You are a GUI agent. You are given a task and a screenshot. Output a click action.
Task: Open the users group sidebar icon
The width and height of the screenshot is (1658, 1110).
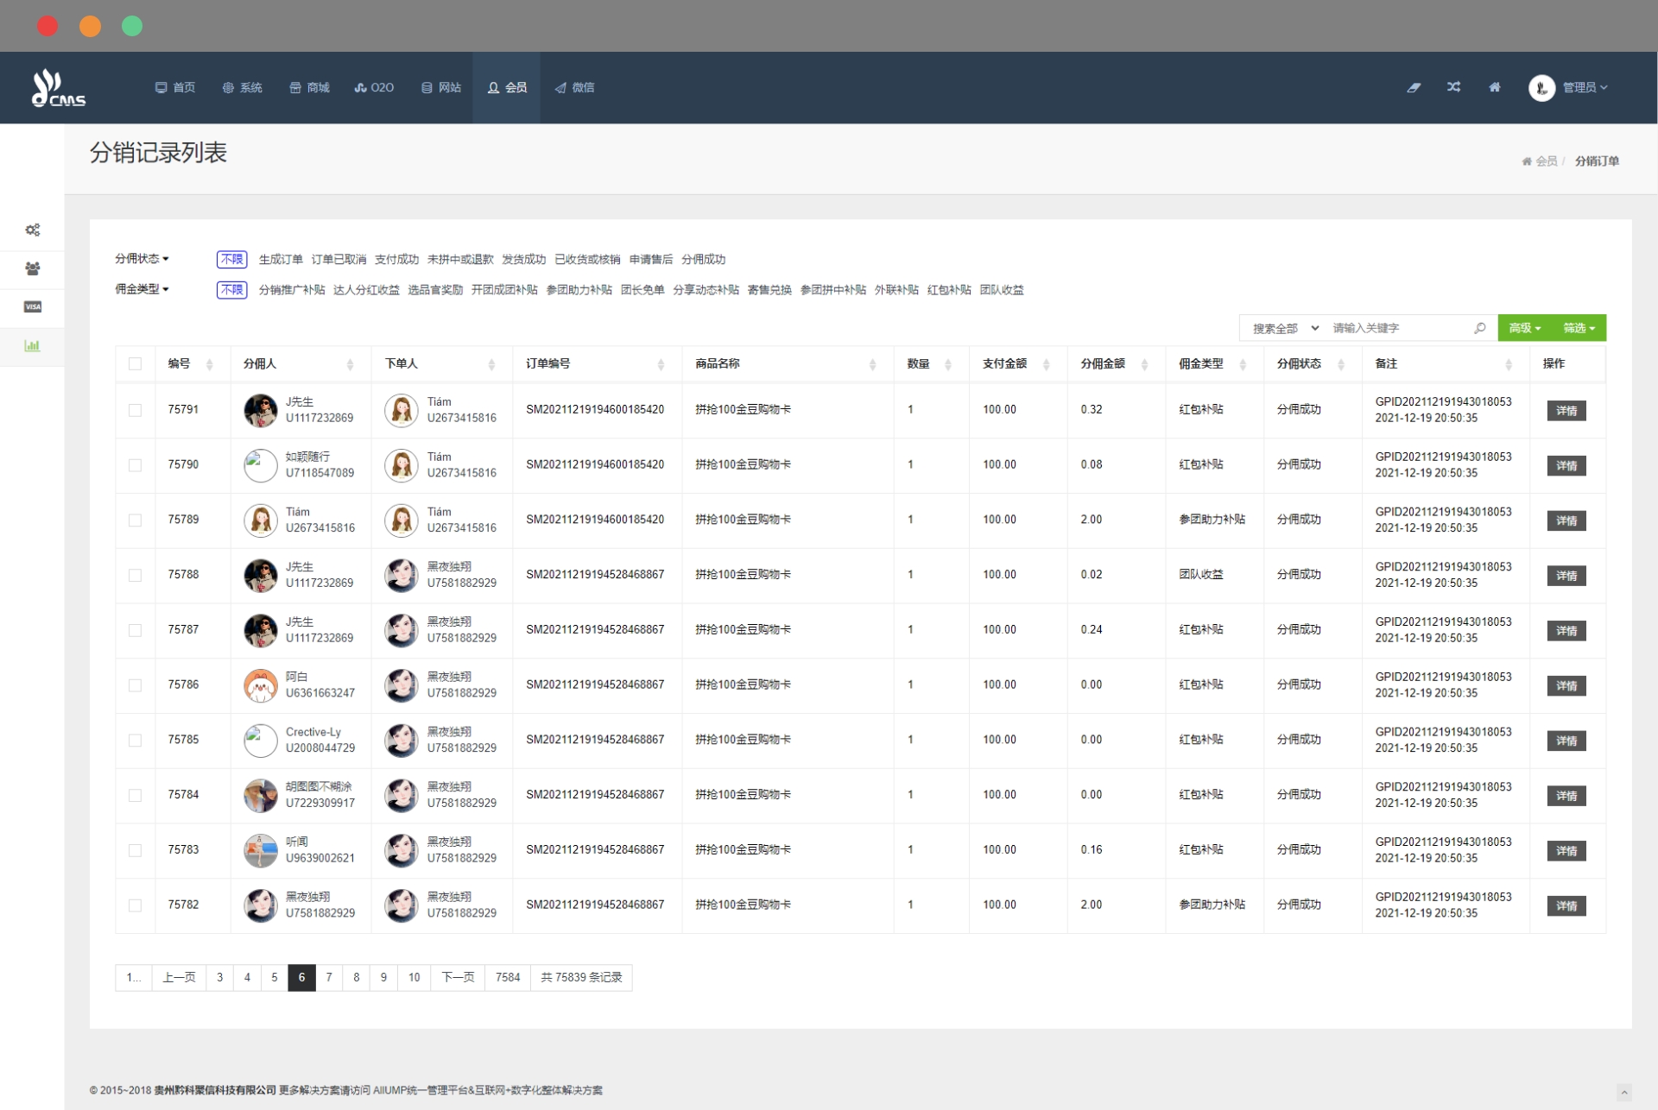32,268
